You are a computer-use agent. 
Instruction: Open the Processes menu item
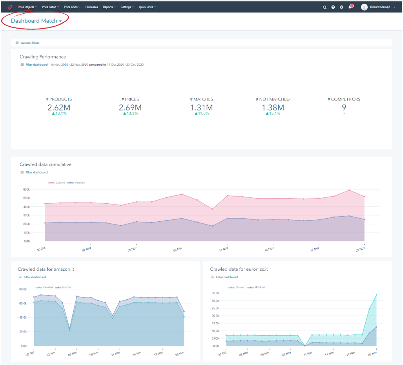point(91,7)
